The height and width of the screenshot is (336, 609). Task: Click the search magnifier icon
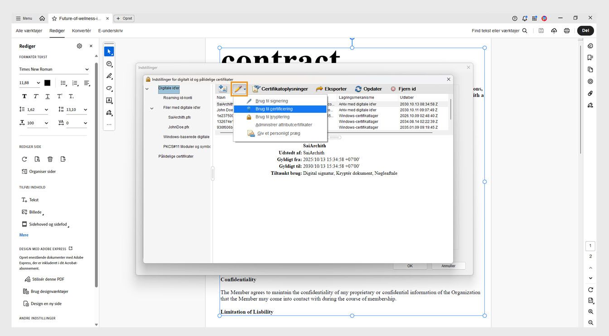point(525,31)
